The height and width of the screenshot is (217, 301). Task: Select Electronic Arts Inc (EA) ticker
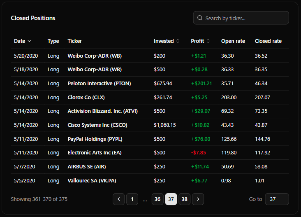[x=95, y=153]
